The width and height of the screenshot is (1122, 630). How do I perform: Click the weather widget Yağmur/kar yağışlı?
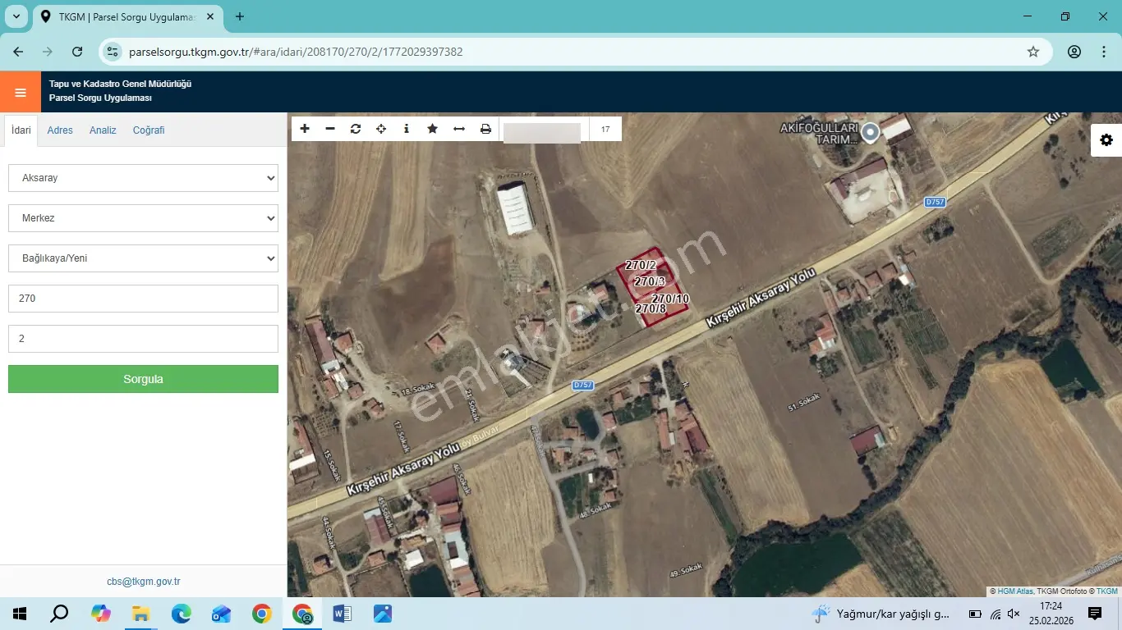coord(881,614)
